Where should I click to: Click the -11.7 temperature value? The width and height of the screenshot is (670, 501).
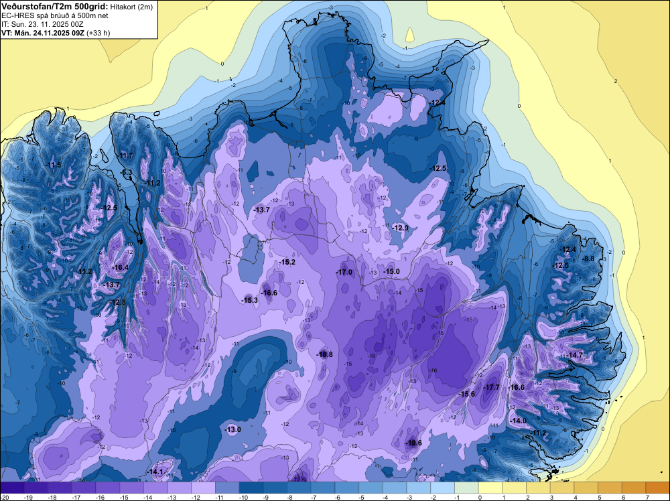(125, 155)
